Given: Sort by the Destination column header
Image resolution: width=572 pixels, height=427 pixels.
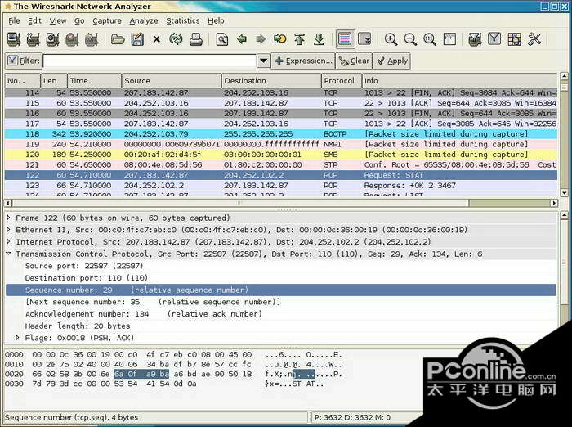Looking at the screenshot, I should click(x=271, y=80).
